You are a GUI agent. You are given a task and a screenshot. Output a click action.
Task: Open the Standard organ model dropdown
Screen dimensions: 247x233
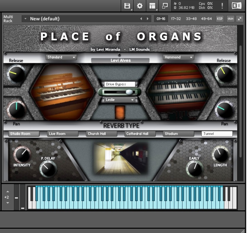[x=61, y=57]
